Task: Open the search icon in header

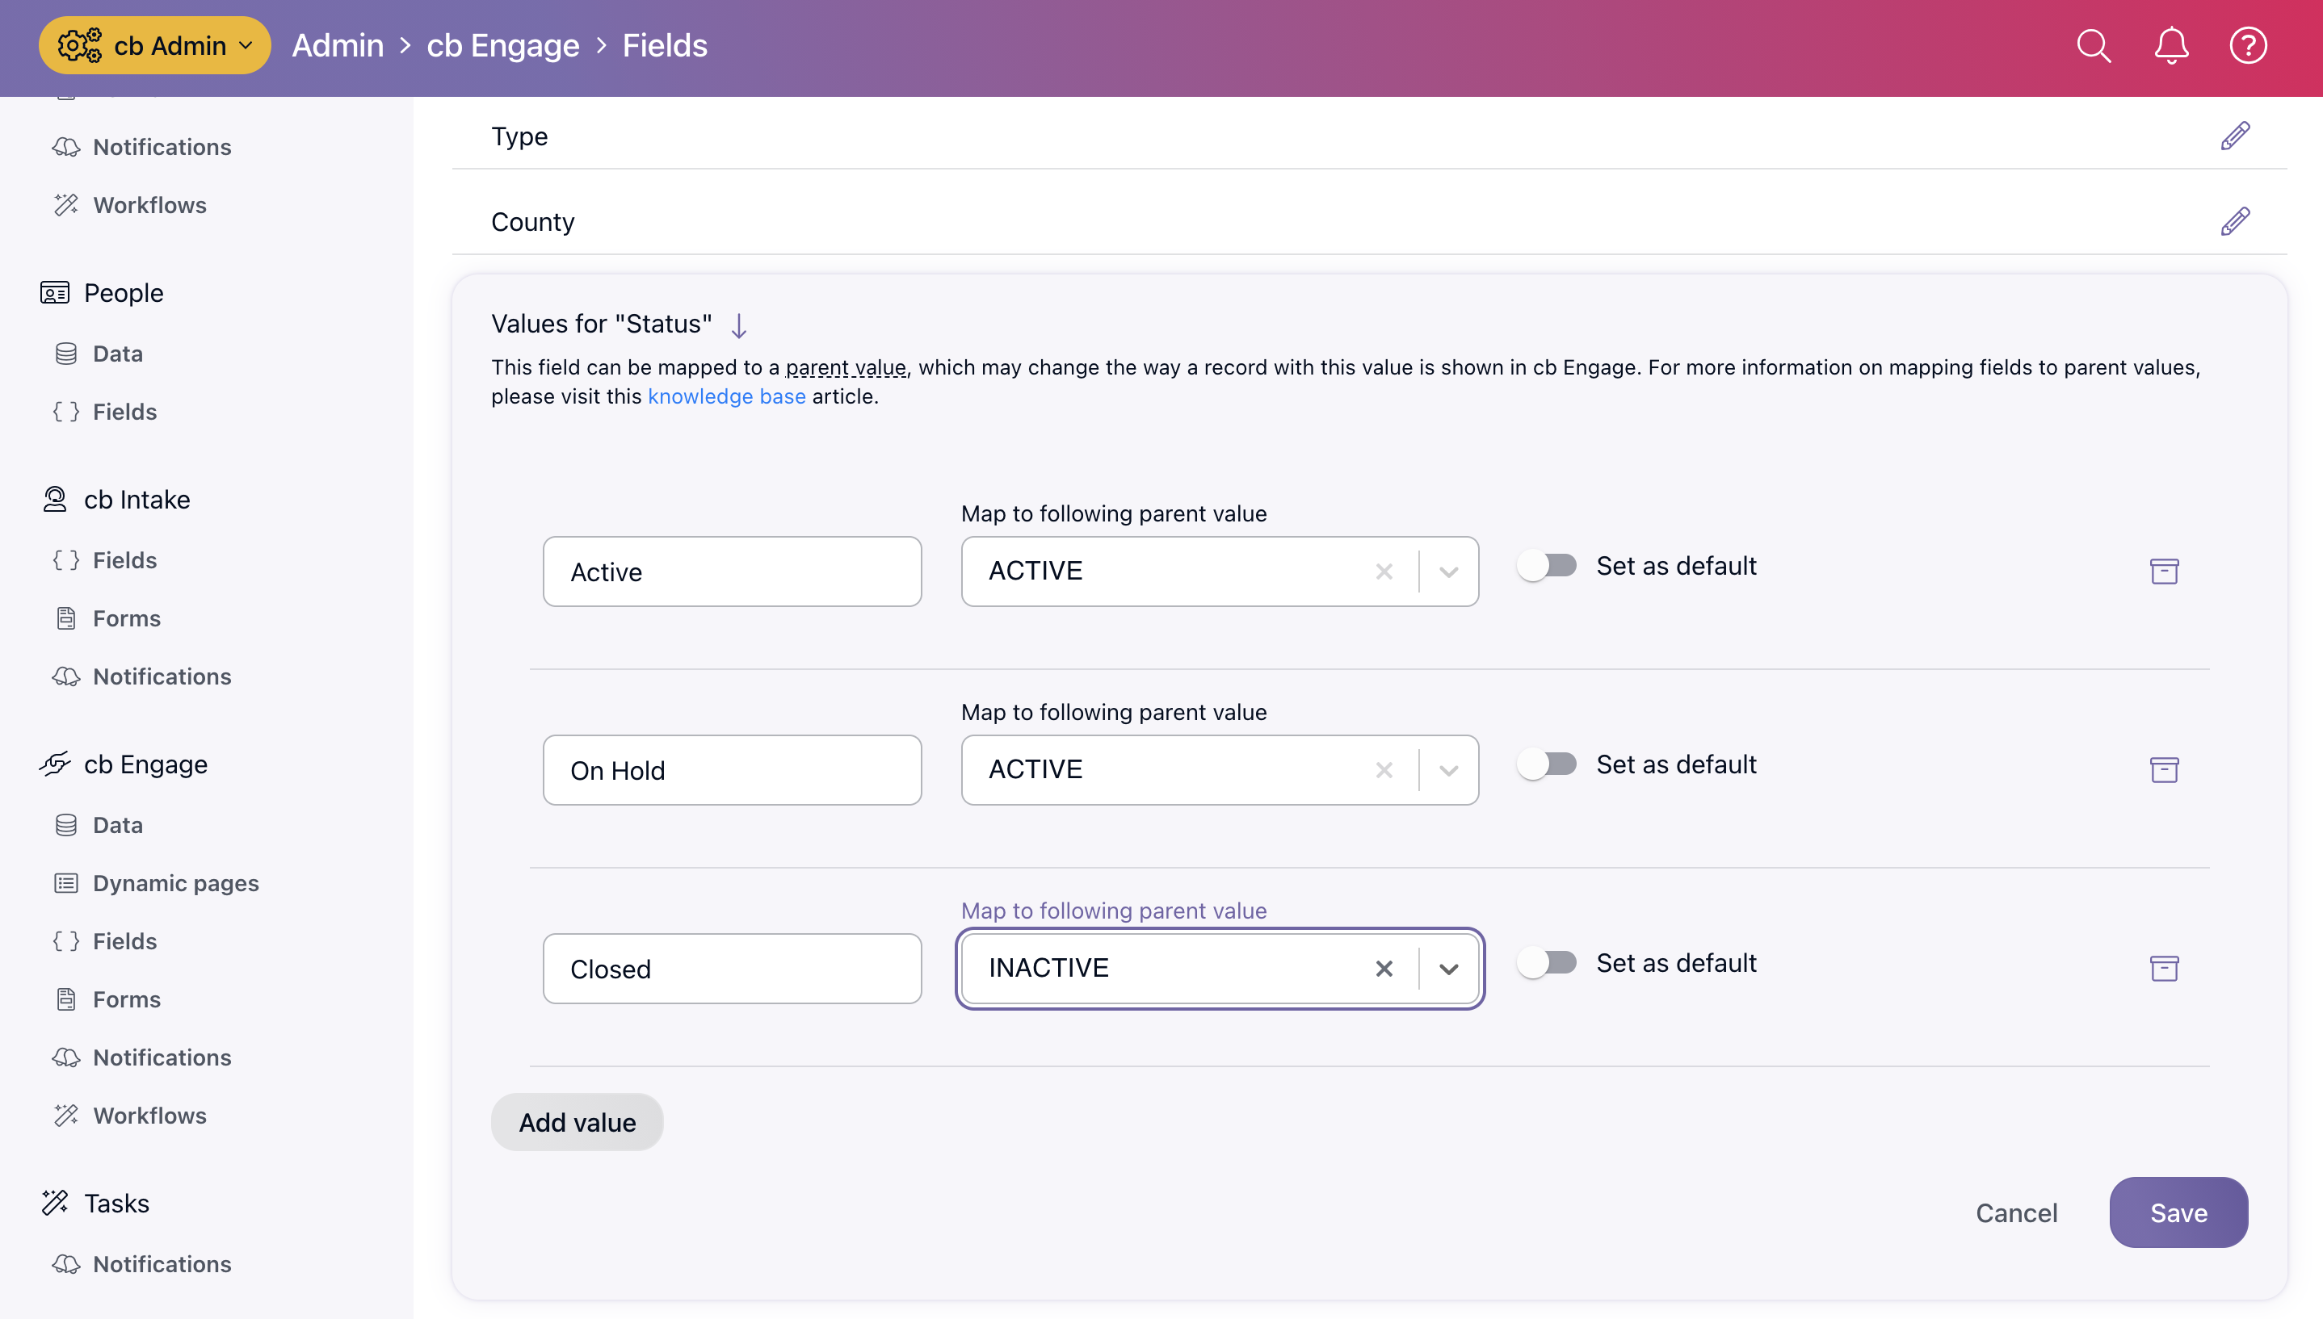Action: click(2093, 45)
